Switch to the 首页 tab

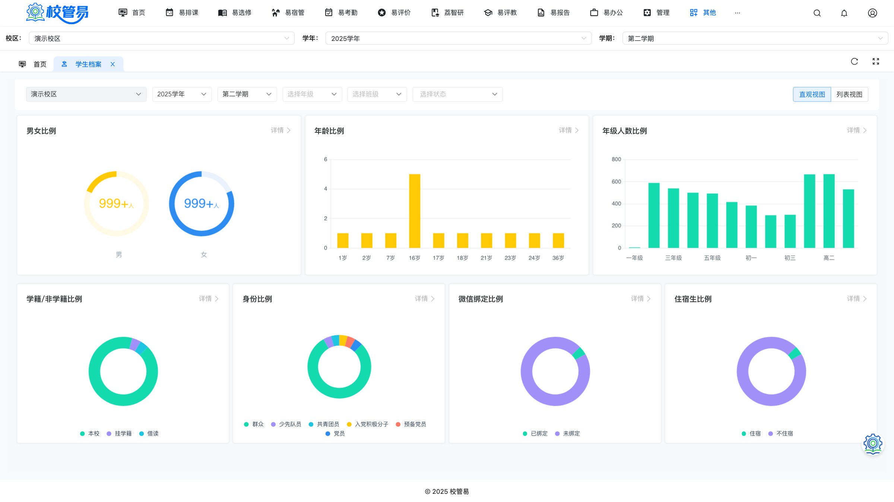33,64
